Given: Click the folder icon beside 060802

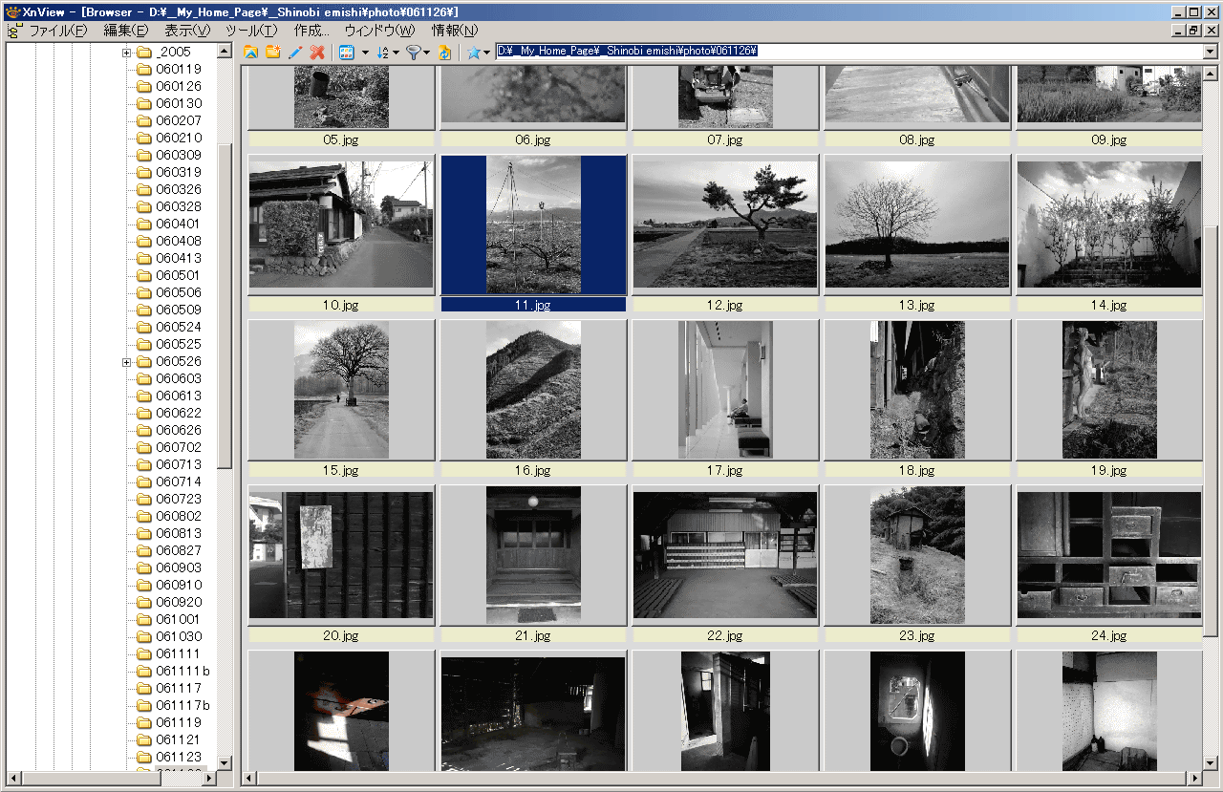Looking at the screenshot, I should 144,516.
